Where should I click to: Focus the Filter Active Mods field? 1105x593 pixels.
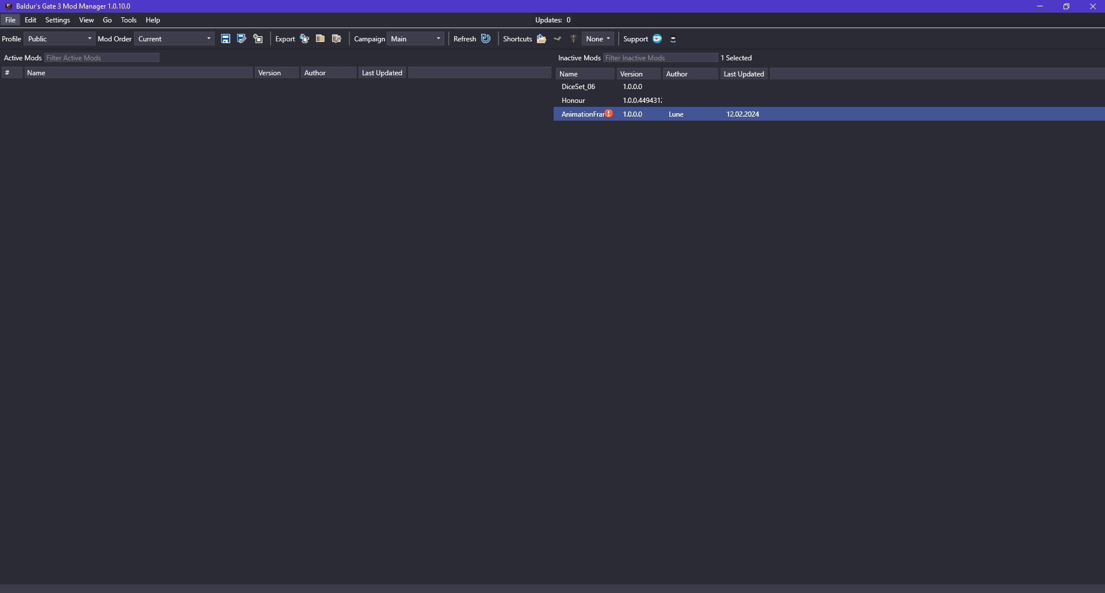[102, 57]
